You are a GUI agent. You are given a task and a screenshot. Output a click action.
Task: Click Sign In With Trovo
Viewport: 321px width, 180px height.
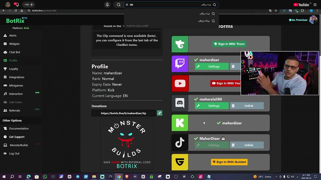[229, 44]
